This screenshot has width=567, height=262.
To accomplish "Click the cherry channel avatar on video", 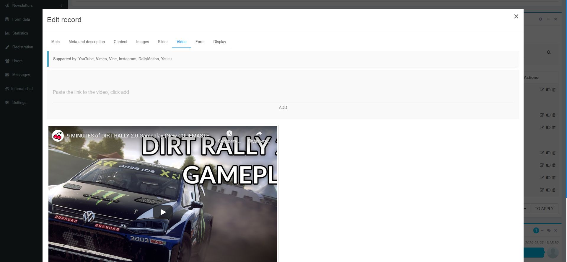I will point(58,136).
